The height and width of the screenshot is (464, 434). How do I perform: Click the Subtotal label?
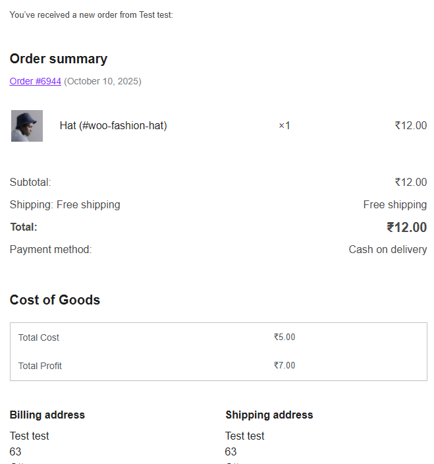[x=30, y=182]
